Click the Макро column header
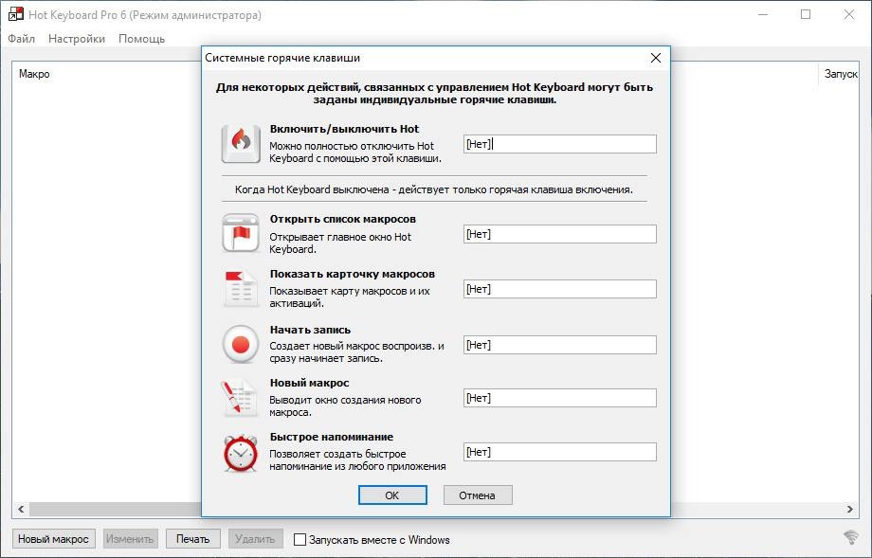The image size is (872, 558). (34, 74)
